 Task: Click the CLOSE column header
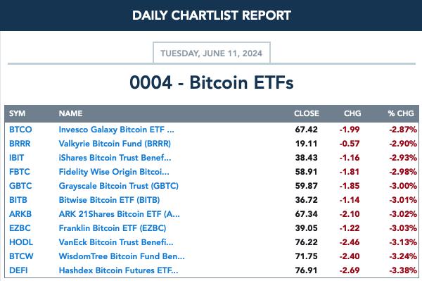click(x=306, y=113)
